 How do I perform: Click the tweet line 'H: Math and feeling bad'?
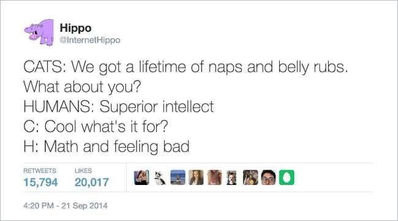click(107, 147)
